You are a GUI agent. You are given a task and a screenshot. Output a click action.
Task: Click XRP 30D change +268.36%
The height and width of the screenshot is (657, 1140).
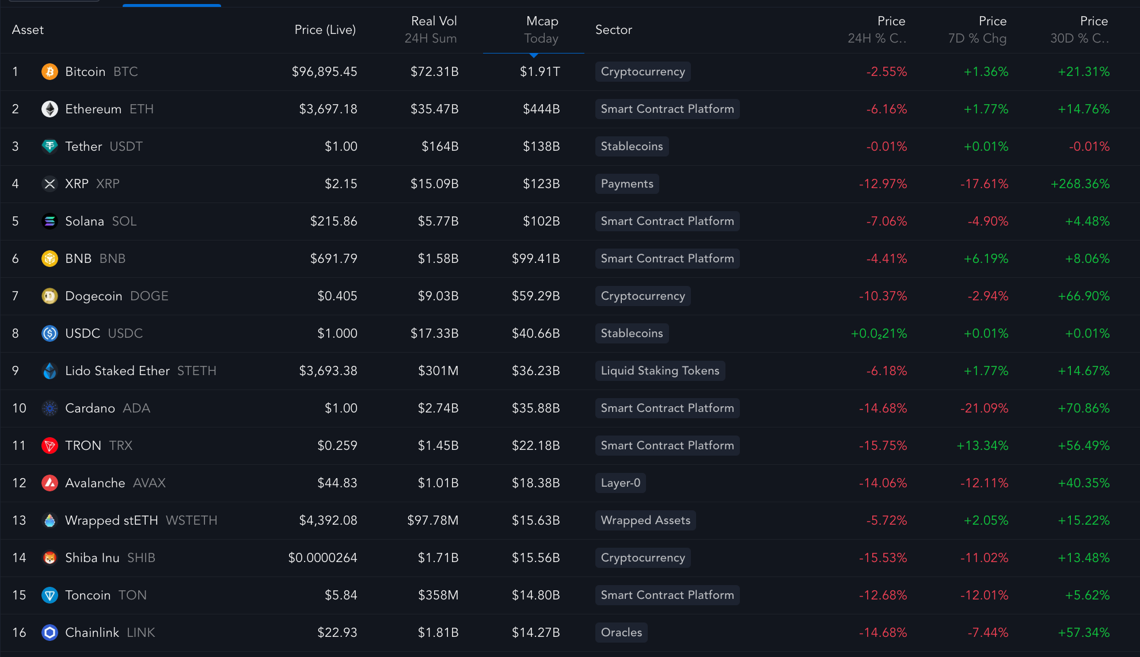coord(1080,184)
